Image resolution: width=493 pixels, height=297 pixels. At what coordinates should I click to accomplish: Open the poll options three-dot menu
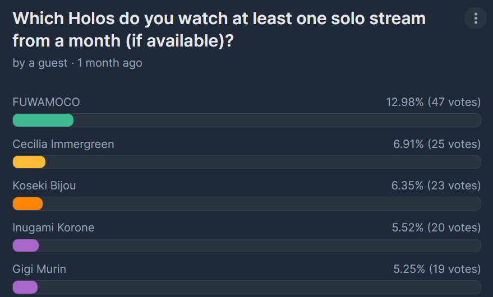(x=476, y=18)
